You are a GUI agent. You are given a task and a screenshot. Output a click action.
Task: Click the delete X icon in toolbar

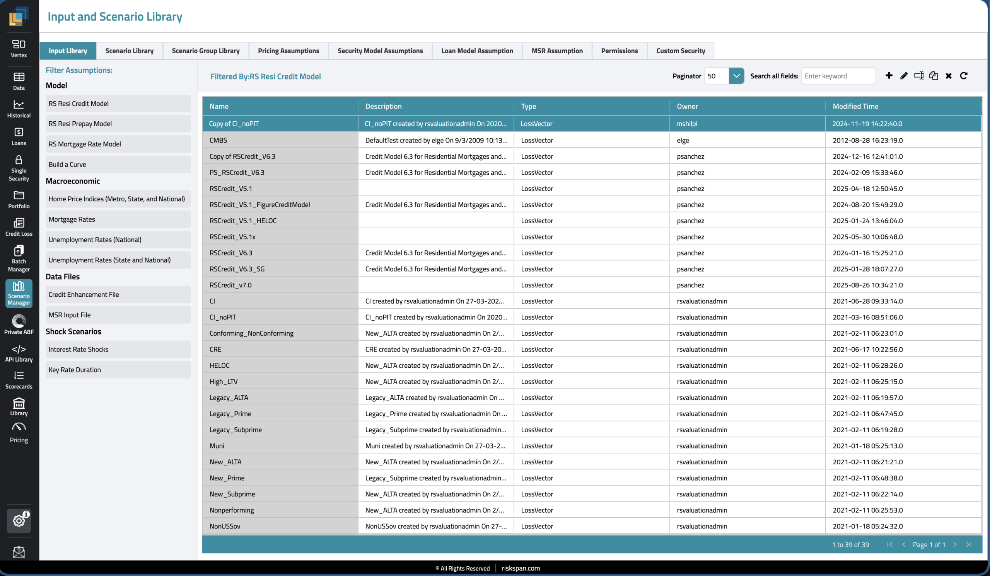(x=949, y=76)
